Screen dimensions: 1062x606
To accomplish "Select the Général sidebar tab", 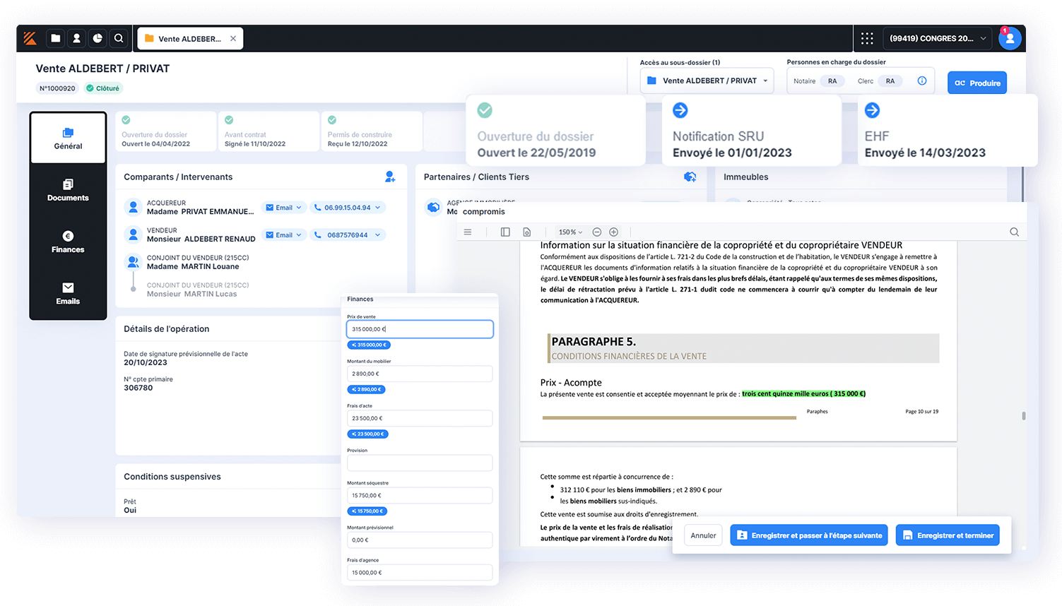I will point(68,138).
